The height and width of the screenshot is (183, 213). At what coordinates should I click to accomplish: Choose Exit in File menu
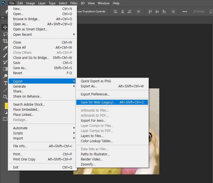point(42,167)
